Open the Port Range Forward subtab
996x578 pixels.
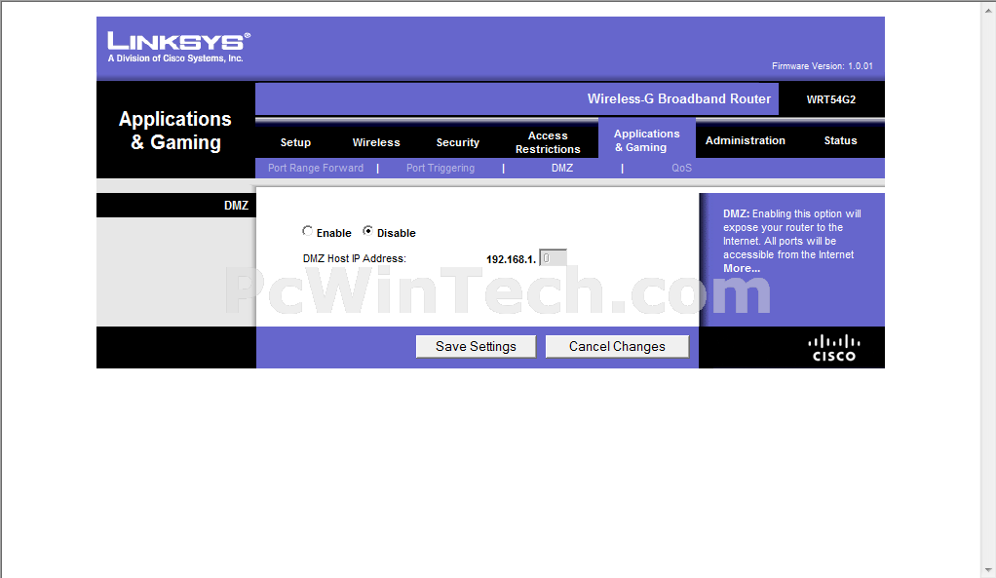pos(316,168)
